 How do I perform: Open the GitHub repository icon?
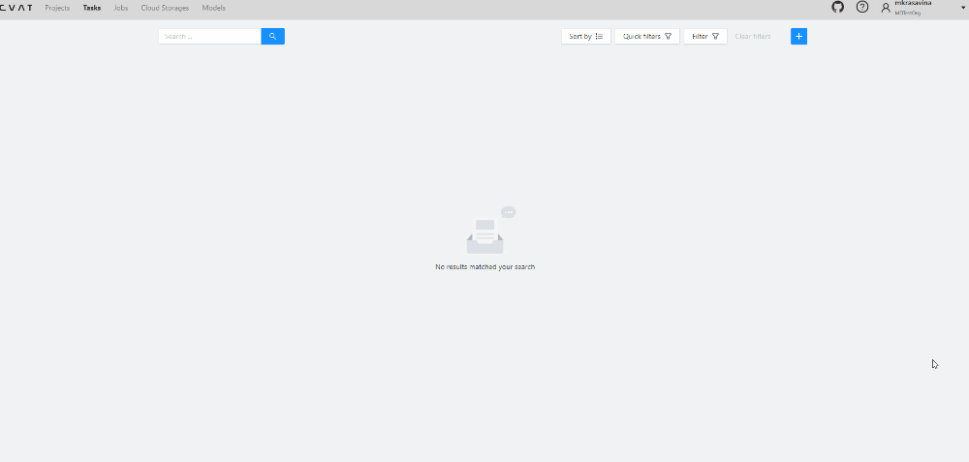(x=838, y=7)
